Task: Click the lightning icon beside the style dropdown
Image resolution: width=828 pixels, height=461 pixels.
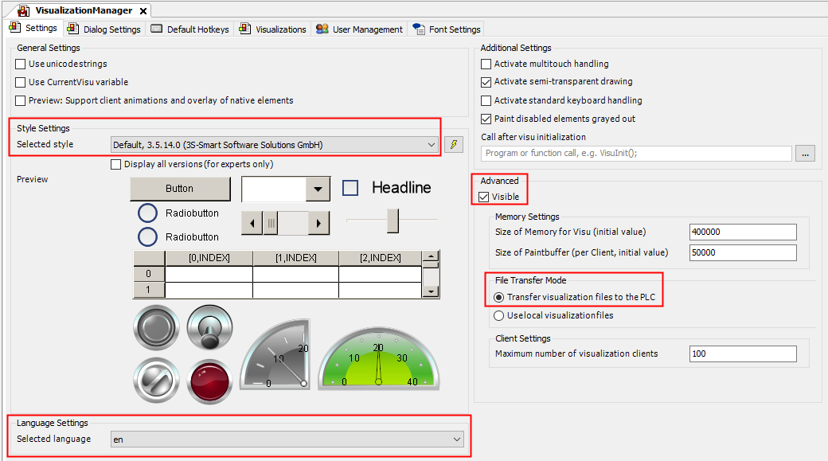Action: (453, 145)
